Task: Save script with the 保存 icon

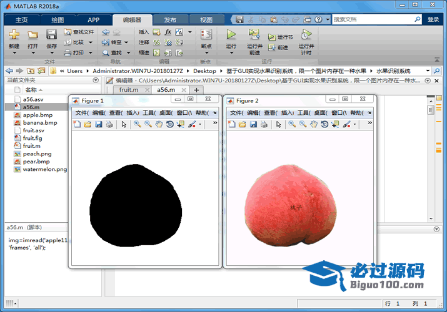Action: 51,35
